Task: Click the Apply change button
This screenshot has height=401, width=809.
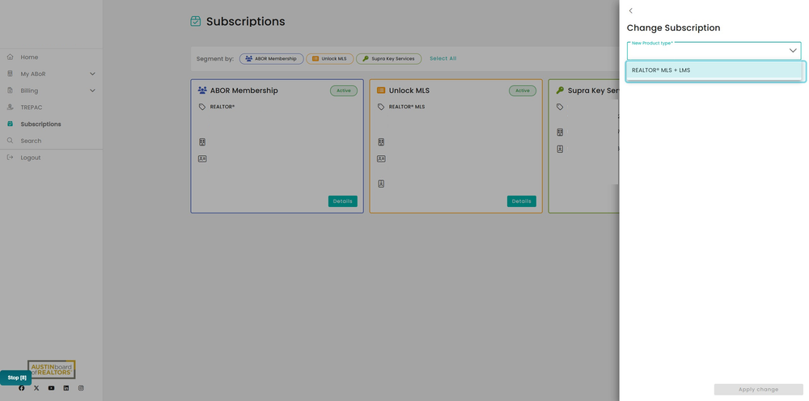Action: pos(759,390)
